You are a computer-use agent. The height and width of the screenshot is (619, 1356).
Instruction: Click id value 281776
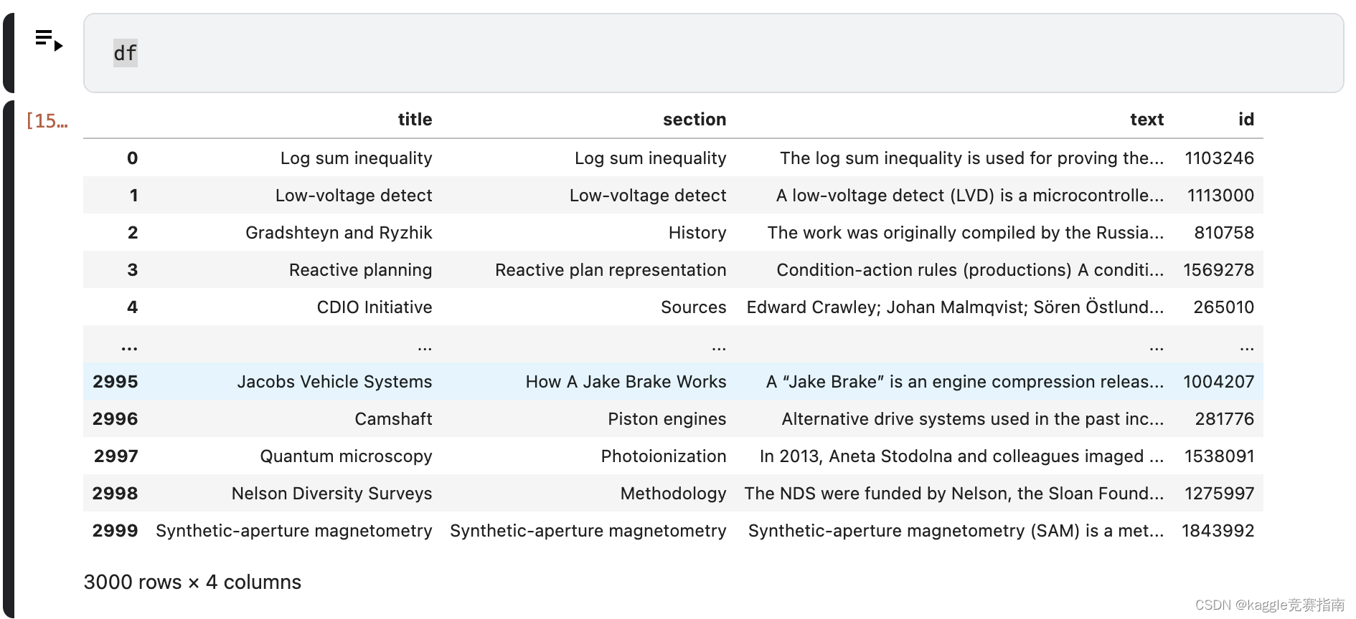[1224, 419]
